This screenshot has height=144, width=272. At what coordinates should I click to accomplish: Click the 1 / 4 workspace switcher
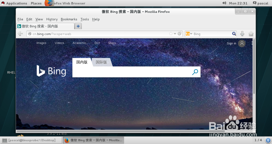pos(258,140)
